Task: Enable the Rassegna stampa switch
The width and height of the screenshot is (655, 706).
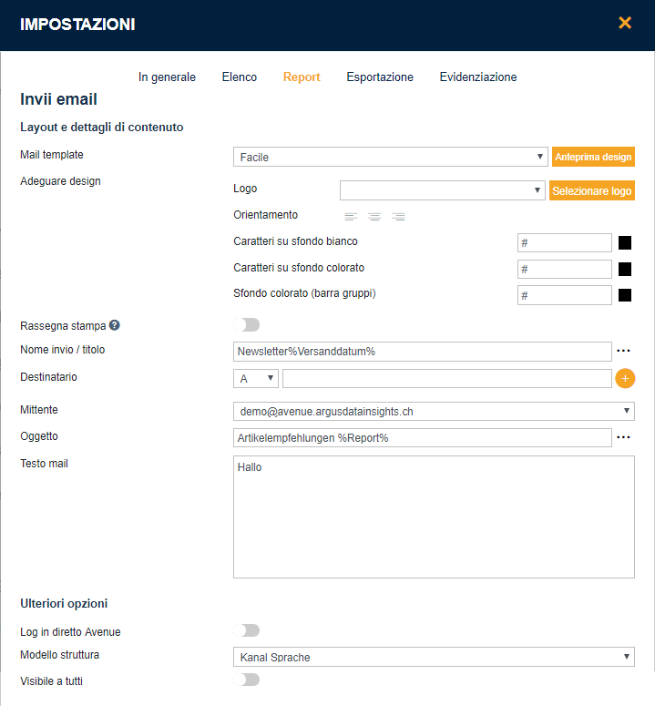Action: (247, 324)
